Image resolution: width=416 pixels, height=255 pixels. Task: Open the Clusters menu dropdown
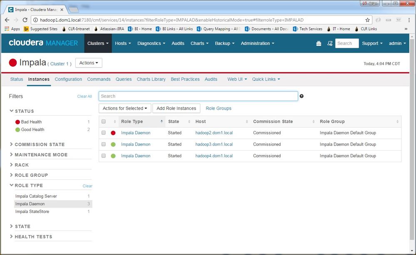pos(98,43)
